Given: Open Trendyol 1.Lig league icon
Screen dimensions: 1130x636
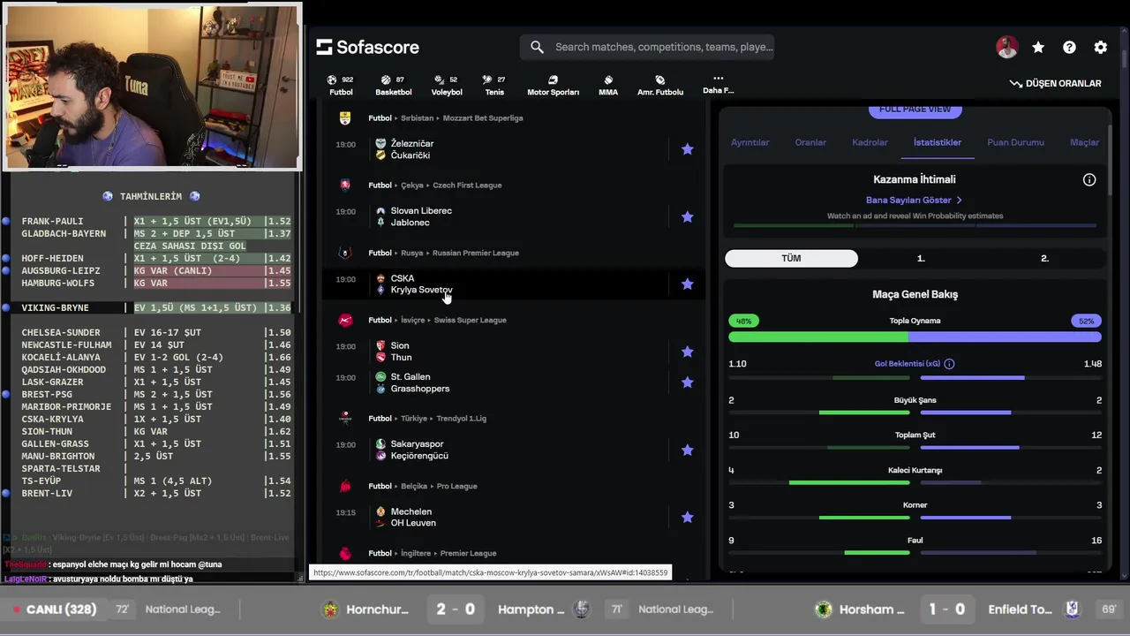Looking at the screenshot, I should [x=345, y=418].
